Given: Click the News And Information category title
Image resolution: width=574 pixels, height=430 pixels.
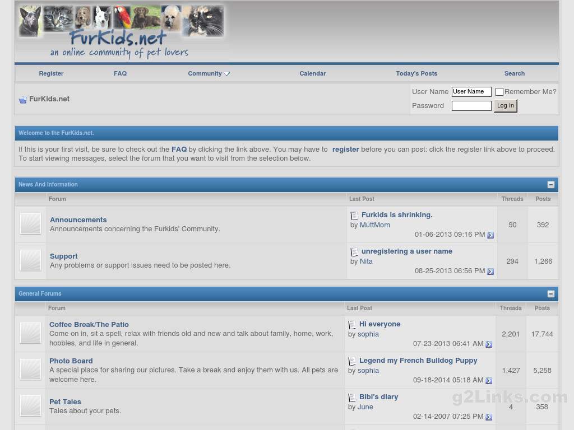Looking at the screenshot, I should (48, 185).
